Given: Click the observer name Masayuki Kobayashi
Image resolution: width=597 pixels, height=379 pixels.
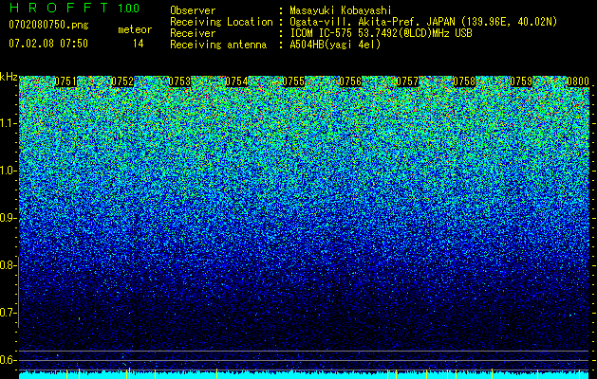Looking at the screenshot, I should tap(341, 10).
